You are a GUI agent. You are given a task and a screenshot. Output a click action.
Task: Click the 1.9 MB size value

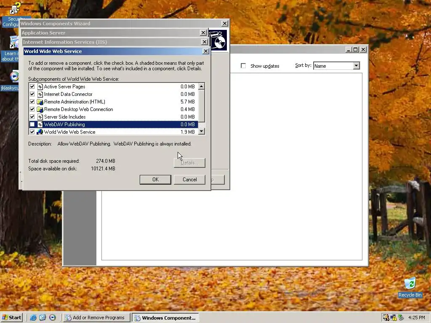[x=187, y=132]
